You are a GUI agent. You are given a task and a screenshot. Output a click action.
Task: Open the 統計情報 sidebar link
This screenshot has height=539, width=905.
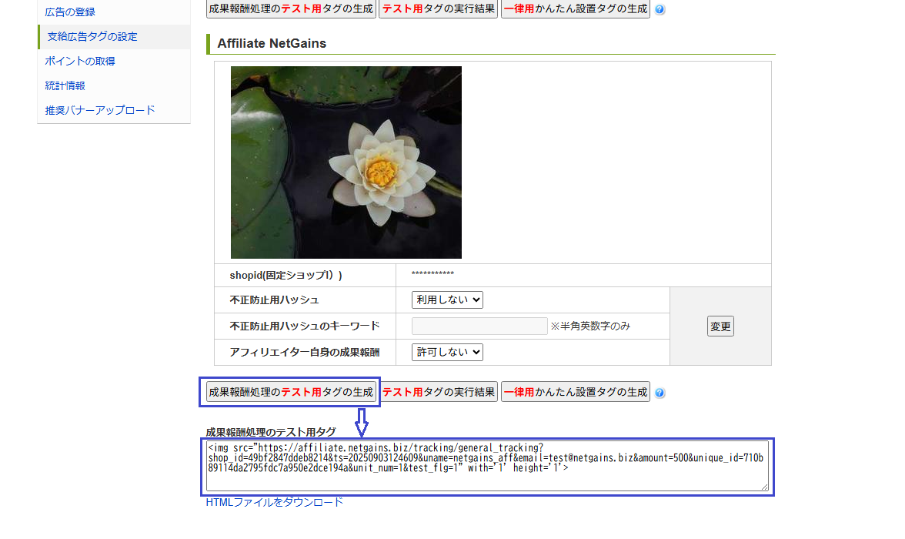click(65, 85)
